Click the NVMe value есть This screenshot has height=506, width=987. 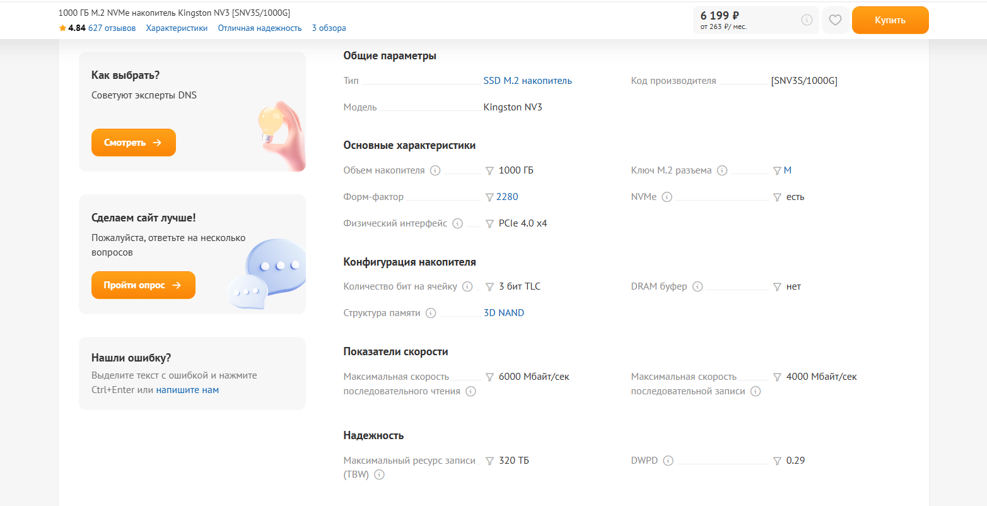click(x=795, y=197)
